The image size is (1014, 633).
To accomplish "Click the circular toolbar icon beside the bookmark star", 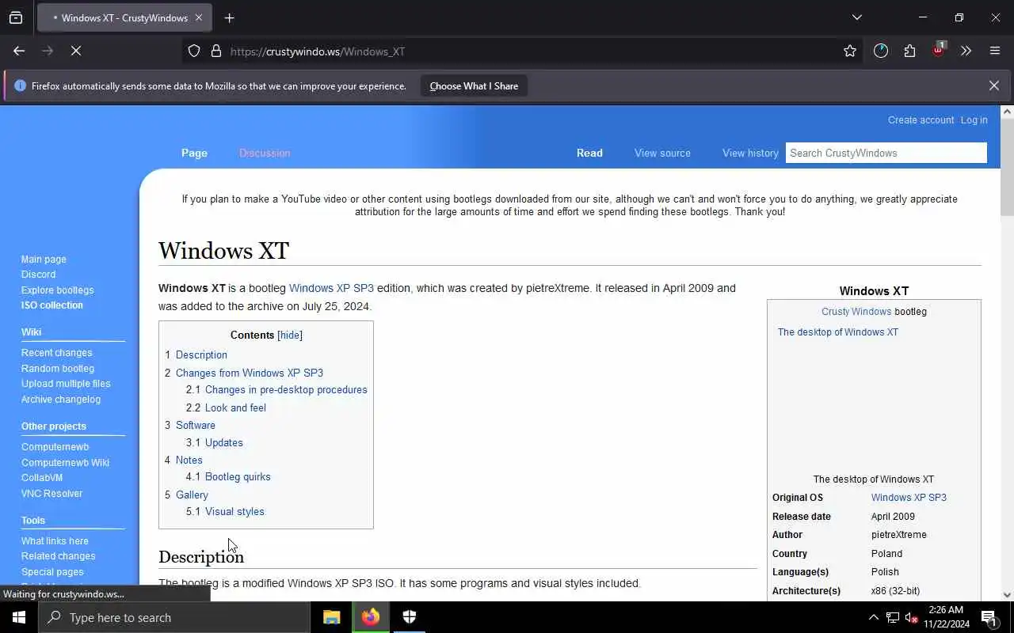I will coord(881,51).
